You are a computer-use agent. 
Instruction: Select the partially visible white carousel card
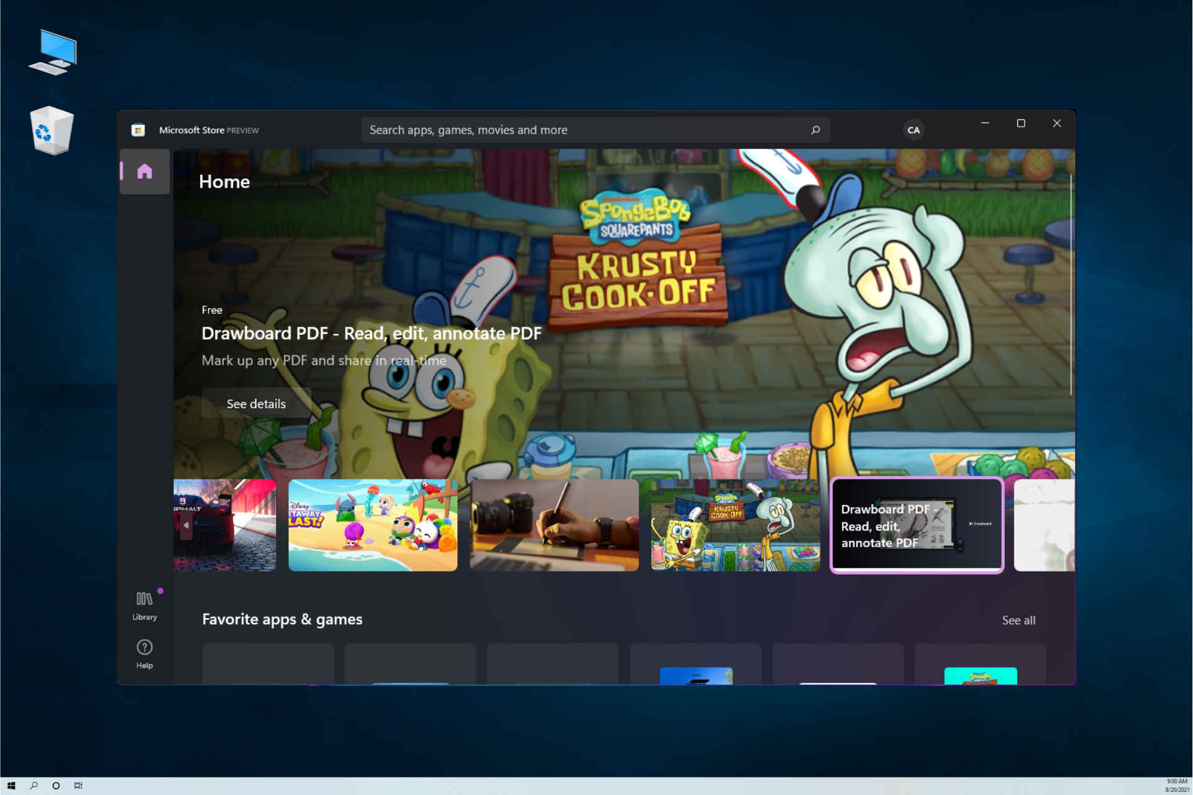click(1044, 525)
